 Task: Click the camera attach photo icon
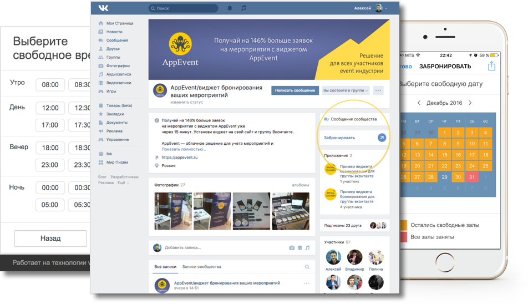tap(292, 248)
